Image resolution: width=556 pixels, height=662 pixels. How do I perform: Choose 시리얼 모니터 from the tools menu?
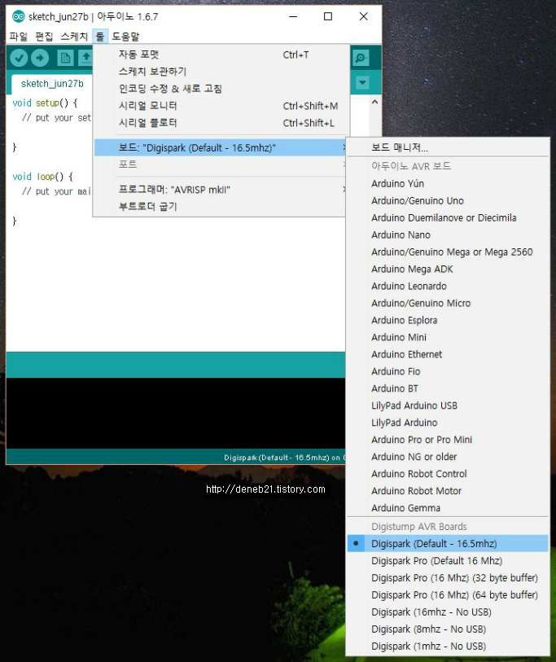point(148,106)
